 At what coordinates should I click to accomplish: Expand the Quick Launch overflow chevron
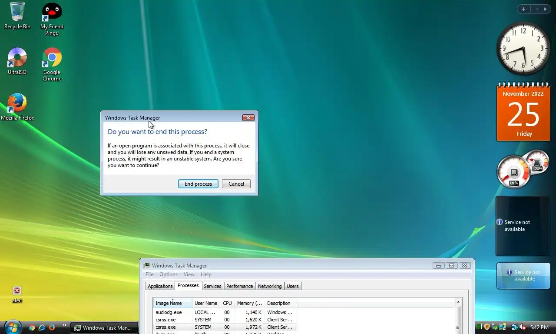coord(65,325)
